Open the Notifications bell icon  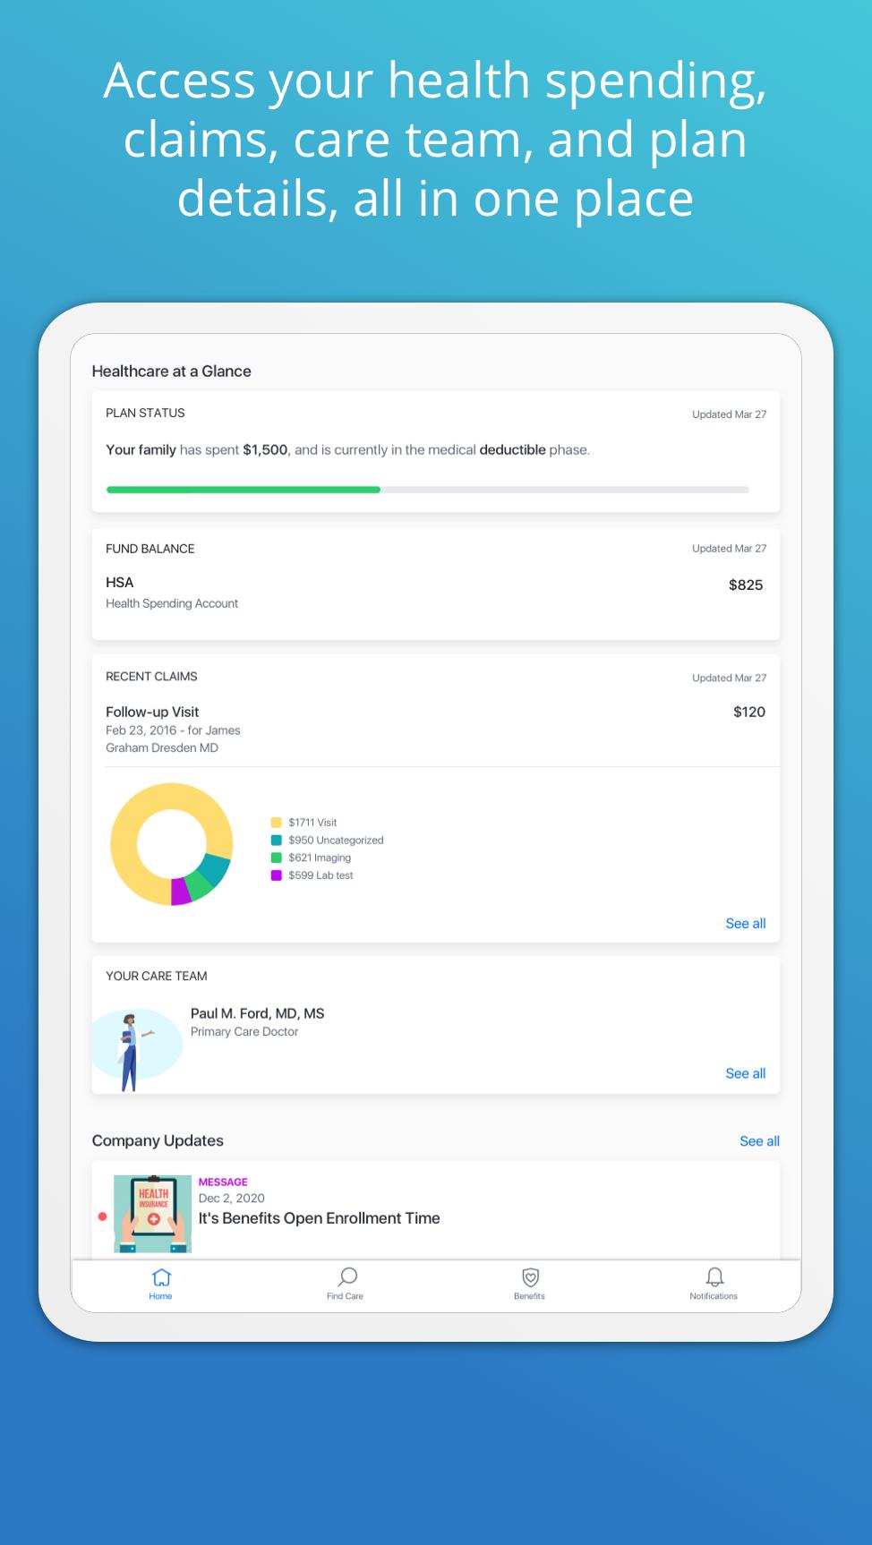click(714, 1276)
